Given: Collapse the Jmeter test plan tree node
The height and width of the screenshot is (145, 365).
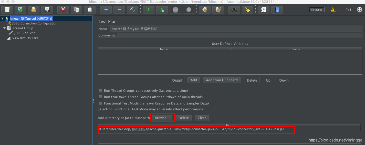Looking at the screenshot, I should (x=2, y=19).
